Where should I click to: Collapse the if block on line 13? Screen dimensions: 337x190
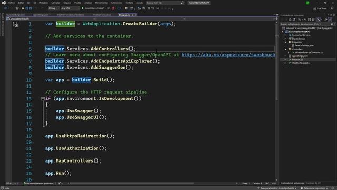pyautogui.click(x=43, y=99)
